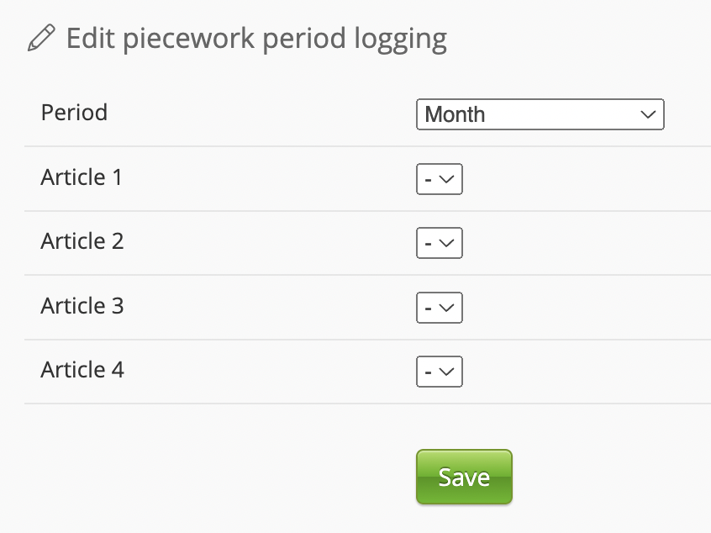The width and height of the screenshot is (711, 533).
Task: Click the Article 1 label
Action: [82, 177]
